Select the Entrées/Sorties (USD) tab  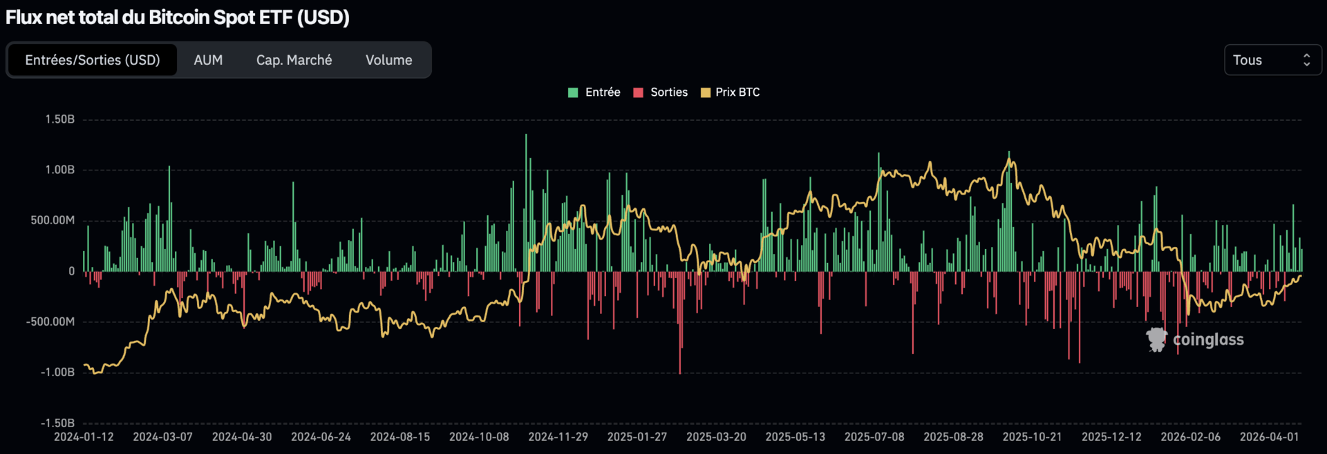[x=93, y=60]
